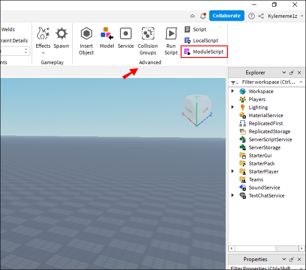Select StarterGui in Explorer
This screenshot has height=270, width=306.
[260, 155]
